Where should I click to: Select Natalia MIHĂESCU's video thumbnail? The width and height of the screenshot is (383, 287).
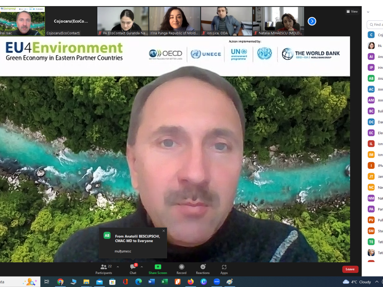pos(278,21)
